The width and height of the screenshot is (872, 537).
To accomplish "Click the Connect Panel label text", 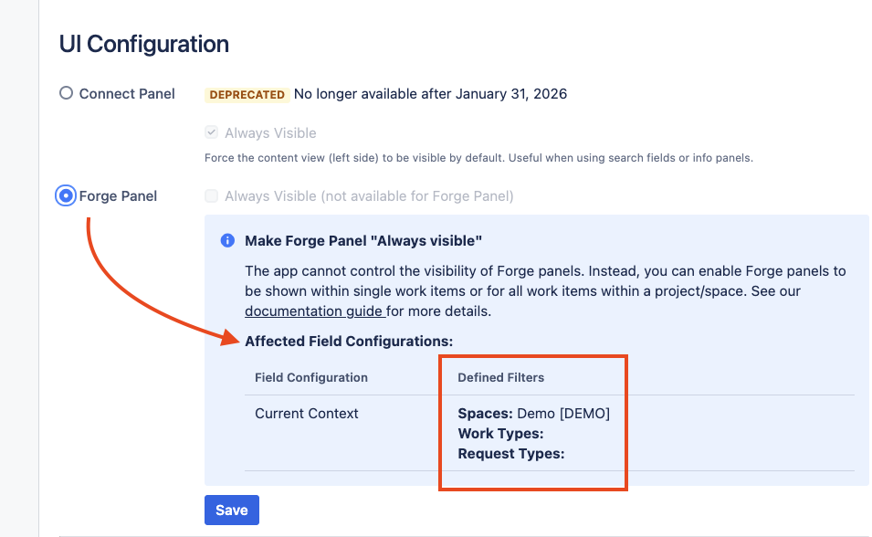I will click(x=127, y=93).
